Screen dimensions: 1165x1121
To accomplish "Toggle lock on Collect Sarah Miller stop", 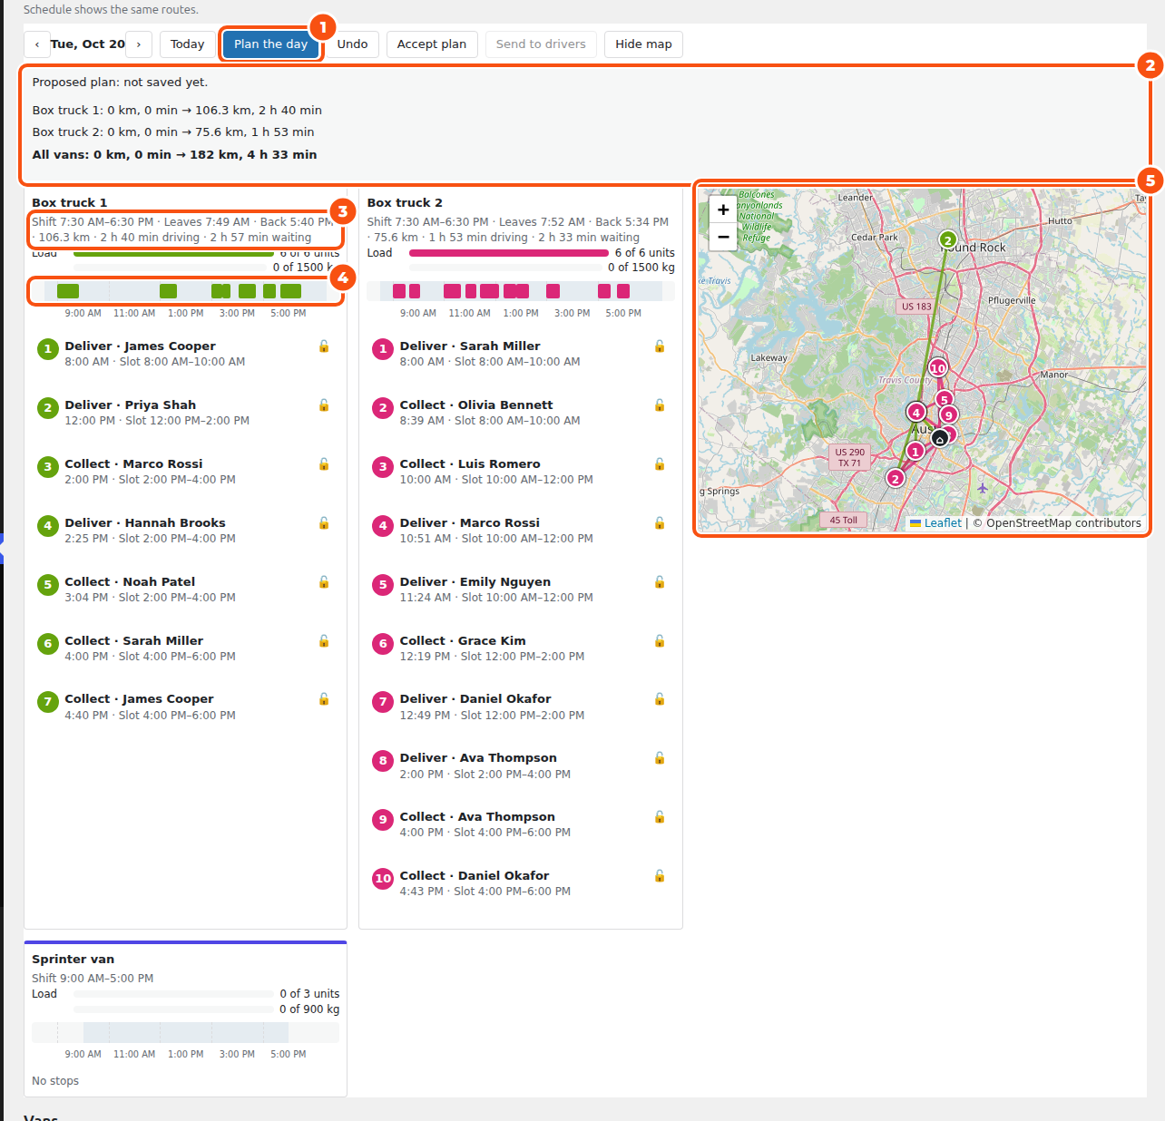I will click(x=324, y=641).
